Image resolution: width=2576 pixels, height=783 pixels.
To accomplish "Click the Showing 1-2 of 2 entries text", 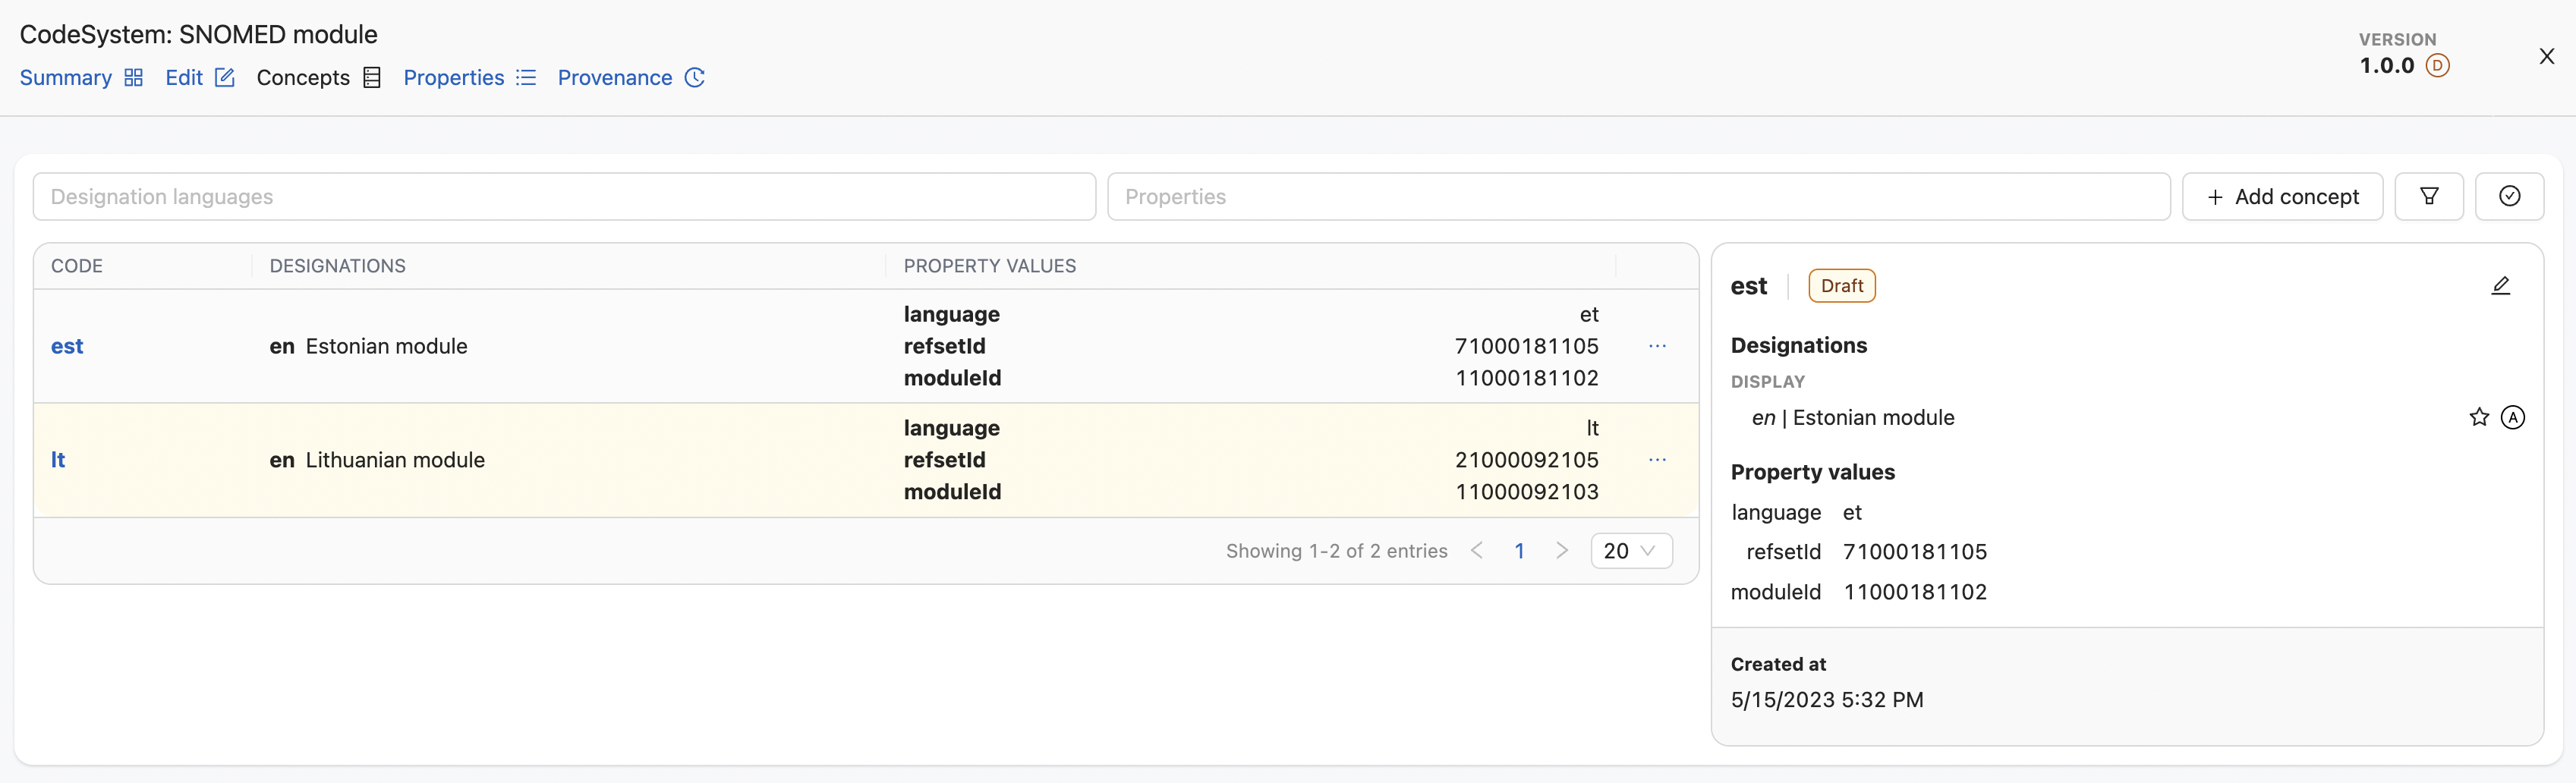I will (1337, 551).
